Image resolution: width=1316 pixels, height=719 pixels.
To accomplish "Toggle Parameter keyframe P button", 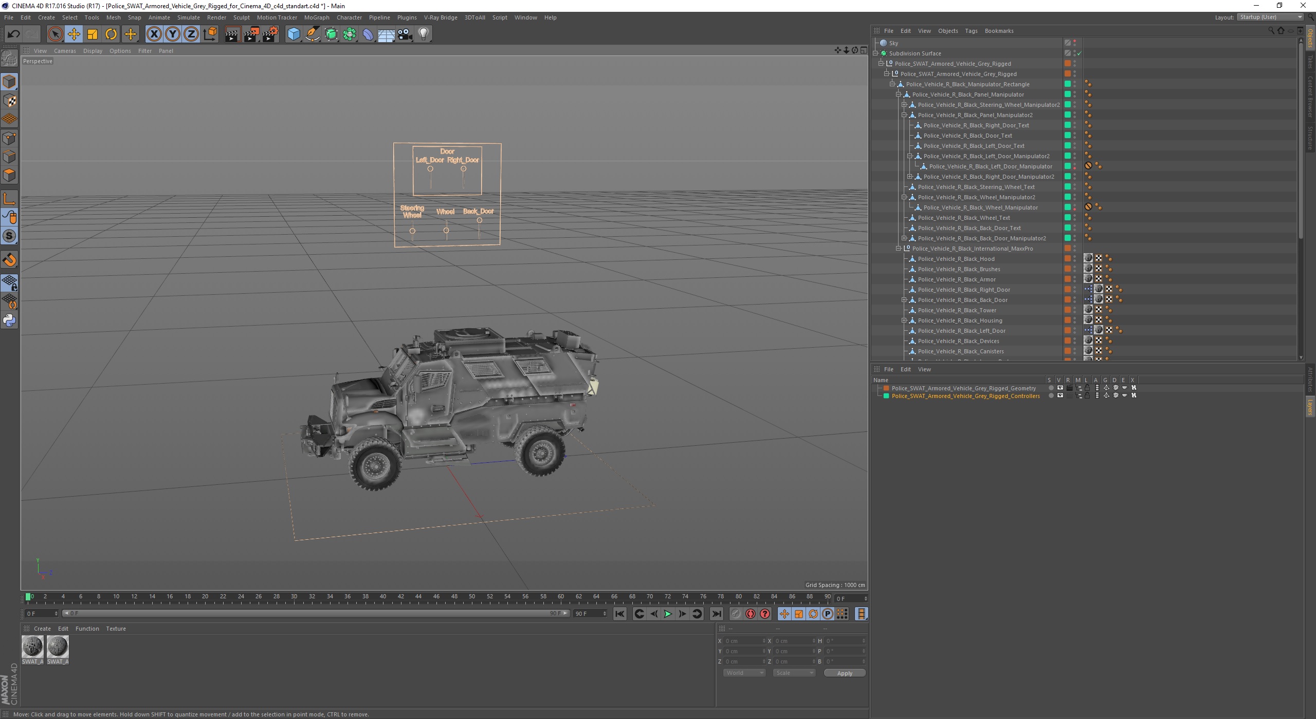I will (x=828, y=614).
